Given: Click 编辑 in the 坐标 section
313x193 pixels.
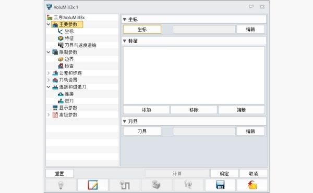Looking at the screenshot, I should pyautogui.click(x=250, y=29).
